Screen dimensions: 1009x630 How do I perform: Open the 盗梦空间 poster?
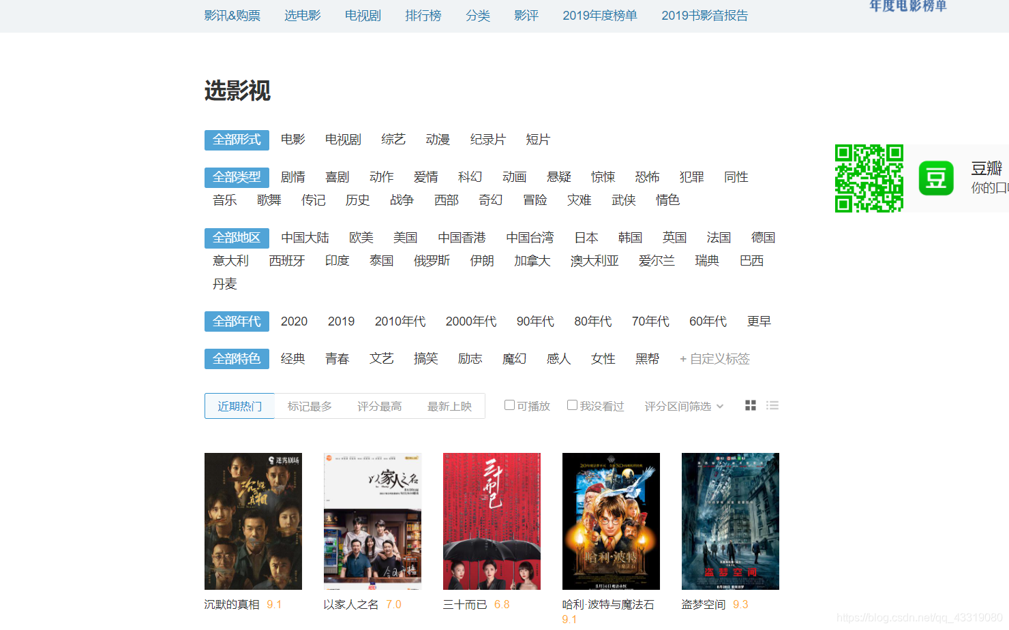(730, 521)
